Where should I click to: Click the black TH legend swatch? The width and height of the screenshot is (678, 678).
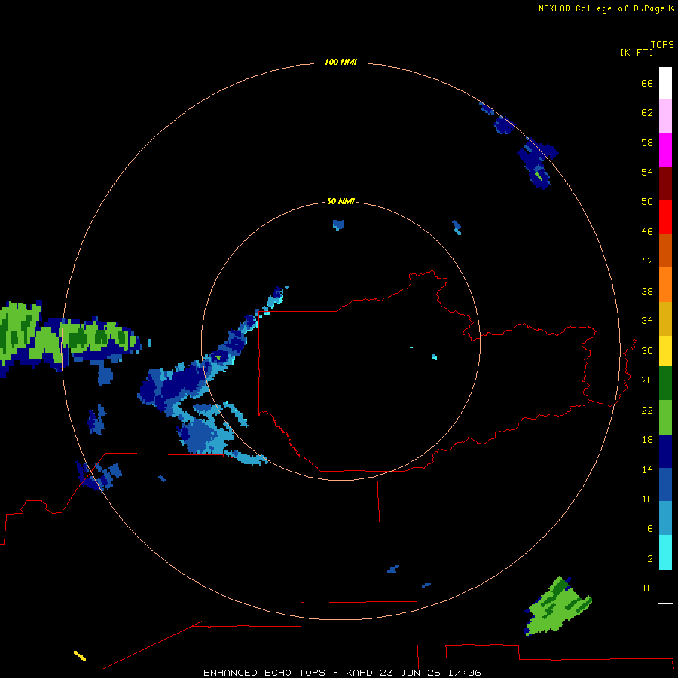[x=665, y=586]
